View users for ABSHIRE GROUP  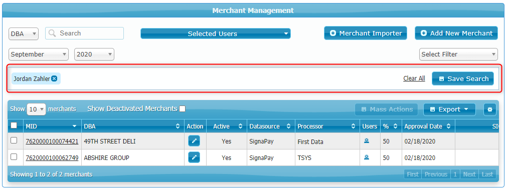367,157
